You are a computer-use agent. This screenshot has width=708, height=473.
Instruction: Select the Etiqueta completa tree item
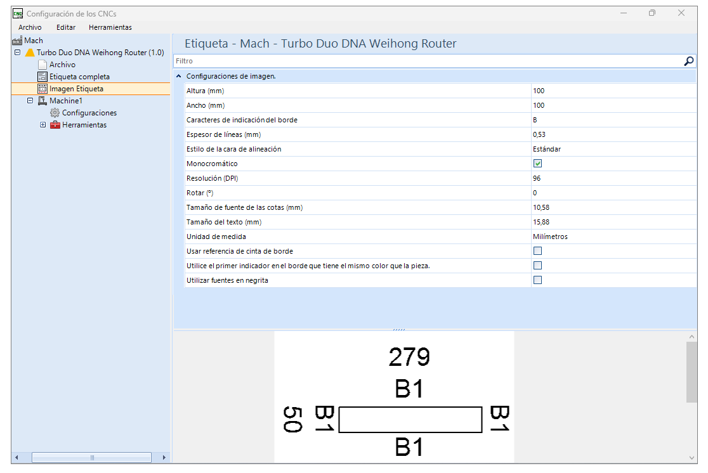point(79,77)
